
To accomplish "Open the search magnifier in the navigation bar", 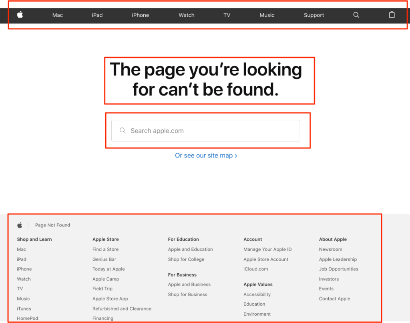I will [x=356, y=15].
